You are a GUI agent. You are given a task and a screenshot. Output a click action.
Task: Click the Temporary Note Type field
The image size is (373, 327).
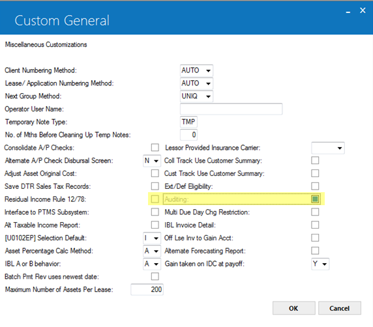click(188, 122)
